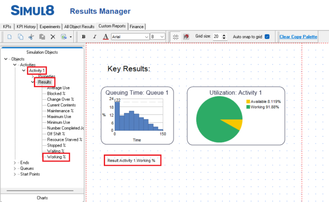The height and width of the screenshot is (202, 329).
Task: Open the Charts panel section
Action: 42,198
